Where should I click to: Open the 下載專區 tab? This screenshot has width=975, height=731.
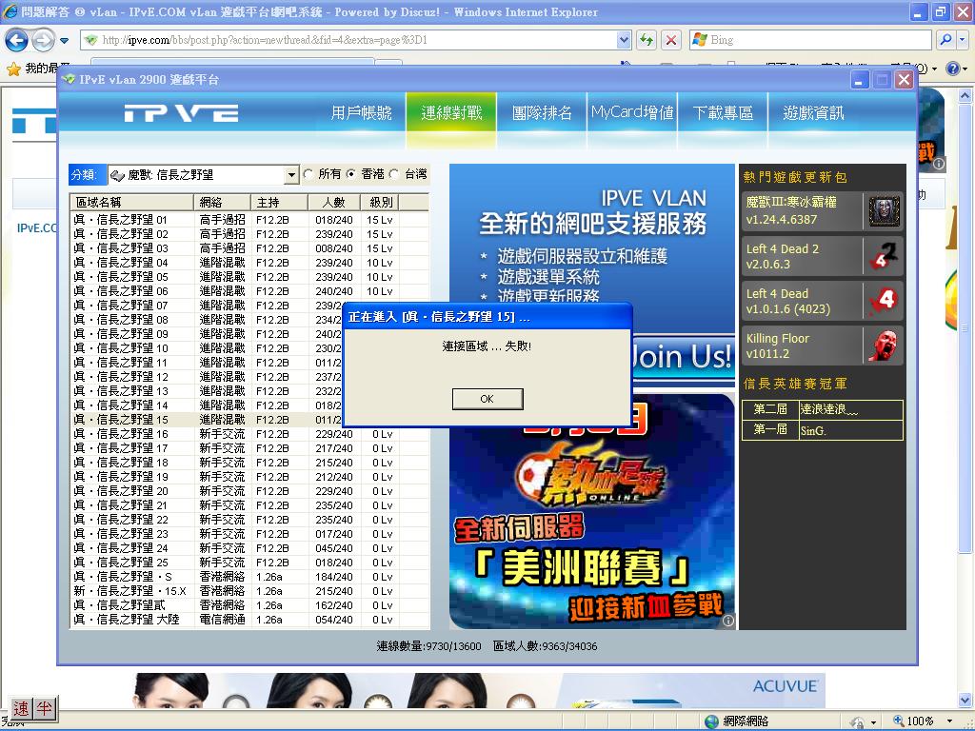(x=723, y=113)
